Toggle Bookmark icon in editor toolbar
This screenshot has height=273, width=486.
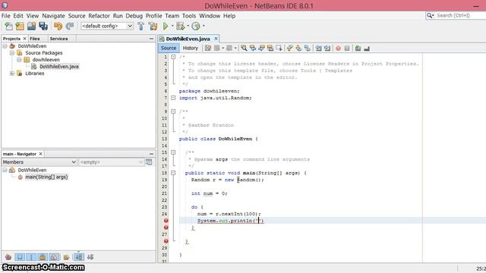point(307,49)
